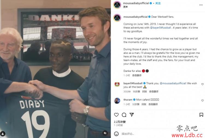Share post using paper plane icon
The height and width of the screenshot is (138, 205).
(x=131, y=115)
